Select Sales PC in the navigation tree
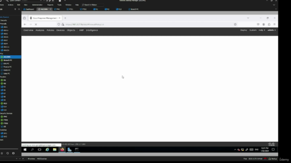291x163 pixels. coord(6,73)
